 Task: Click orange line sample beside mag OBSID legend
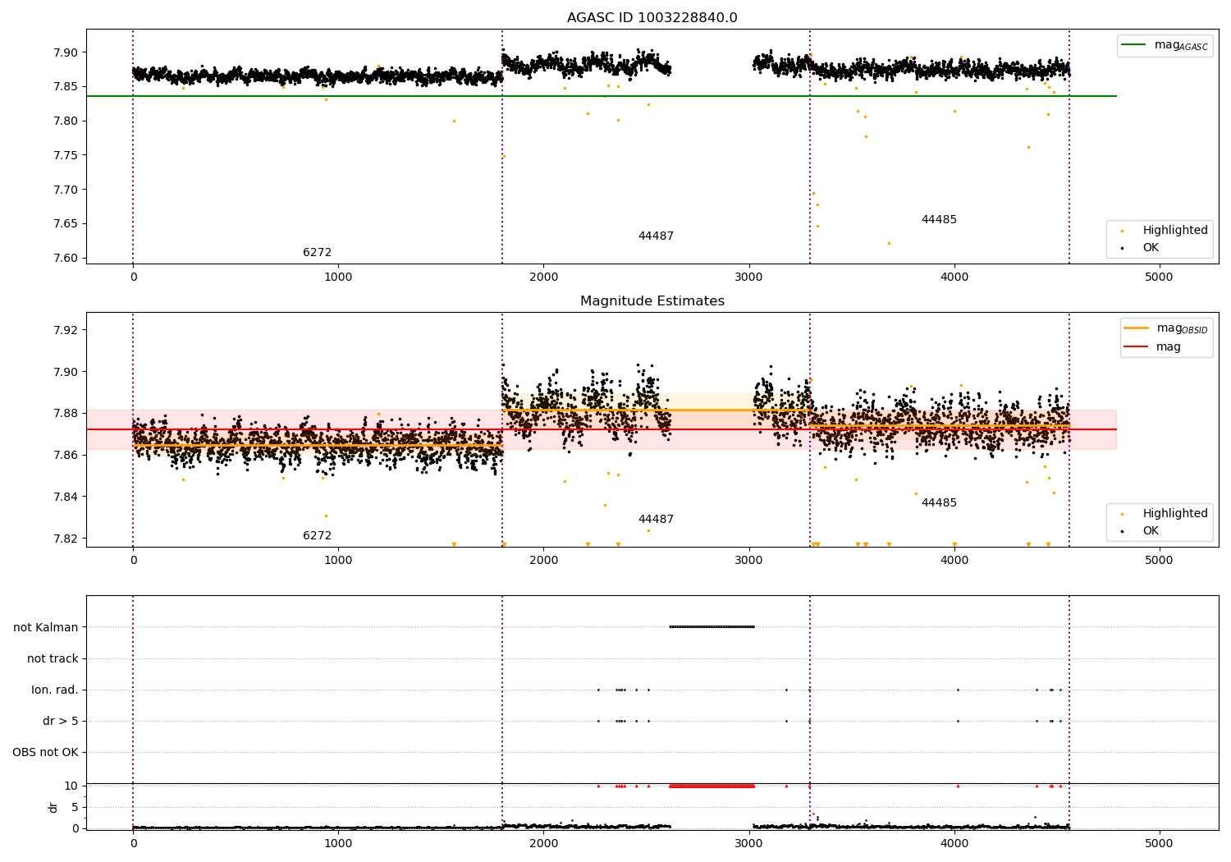tap(1137, 328)
